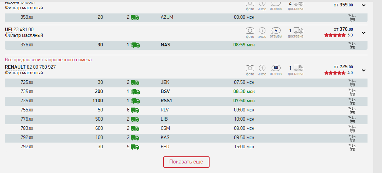The image size is (382, 173).
Task: Click the NAS supplier code
Action: [165, 45]
